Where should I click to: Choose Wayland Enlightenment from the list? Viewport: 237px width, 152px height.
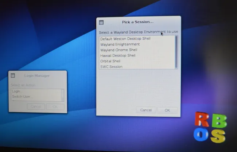pos(120,44)
